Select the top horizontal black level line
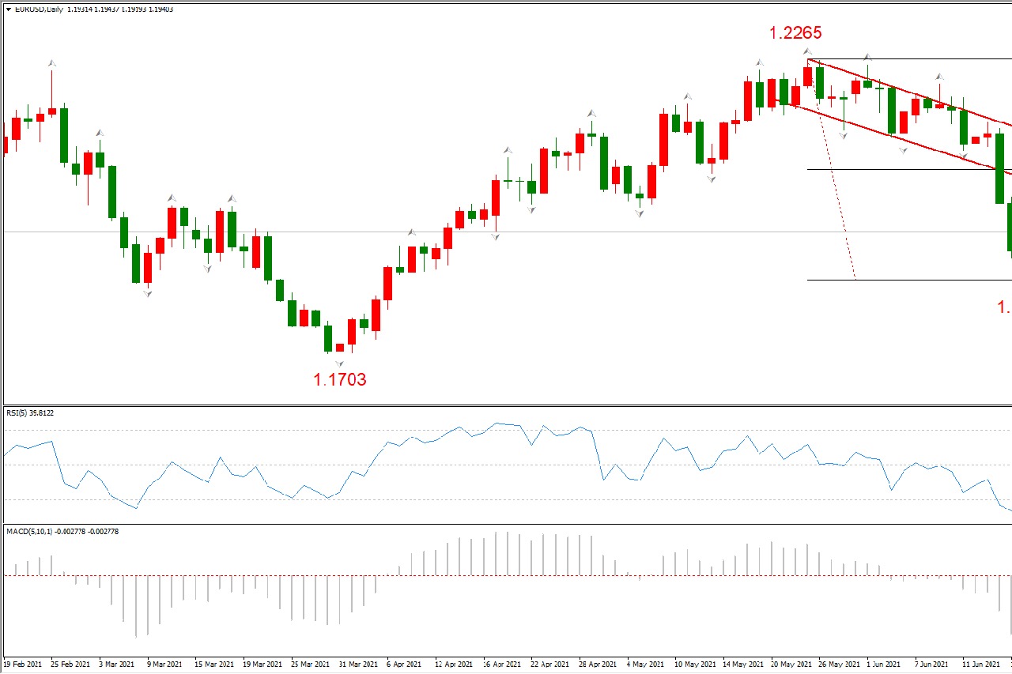This screenshot has height=674, width=1012. [x=909, y=59]
